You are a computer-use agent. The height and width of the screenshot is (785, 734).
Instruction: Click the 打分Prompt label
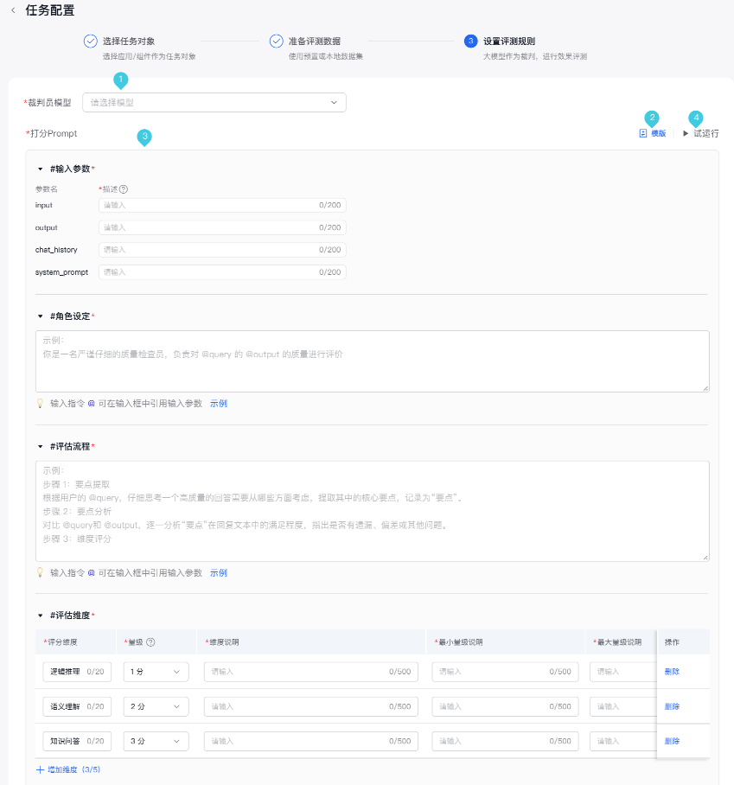(x=54, y=133)
